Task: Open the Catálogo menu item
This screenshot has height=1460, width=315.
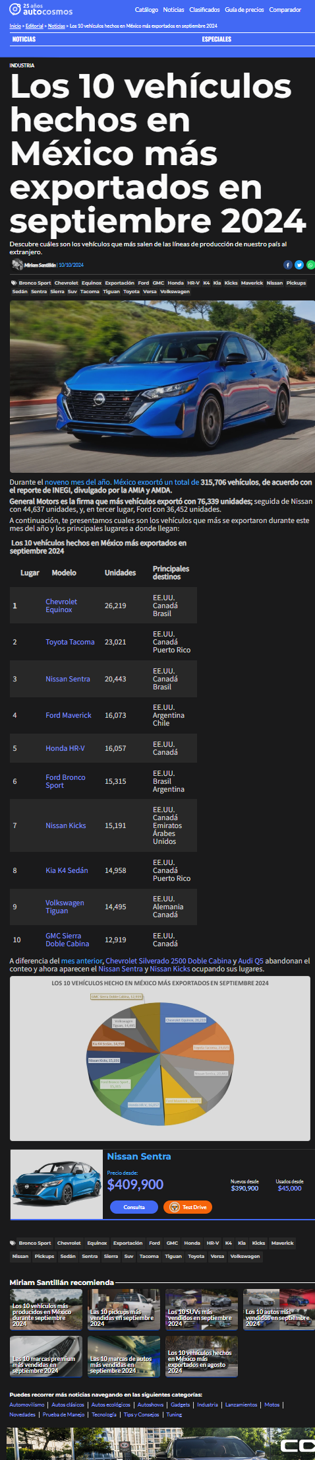Action: 146,10
